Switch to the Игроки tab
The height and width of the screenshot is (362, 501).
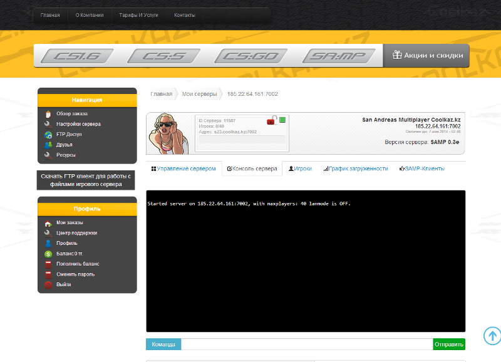300,168
